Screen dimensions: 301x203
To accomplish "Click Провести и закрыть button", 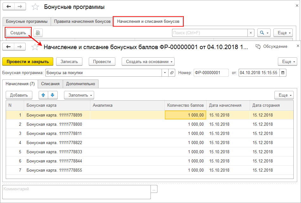I will coord(28,61).
